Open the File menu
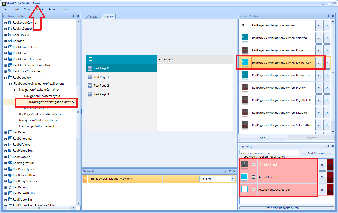Screen dimensions: 338x213 click(x=6, y=9)
